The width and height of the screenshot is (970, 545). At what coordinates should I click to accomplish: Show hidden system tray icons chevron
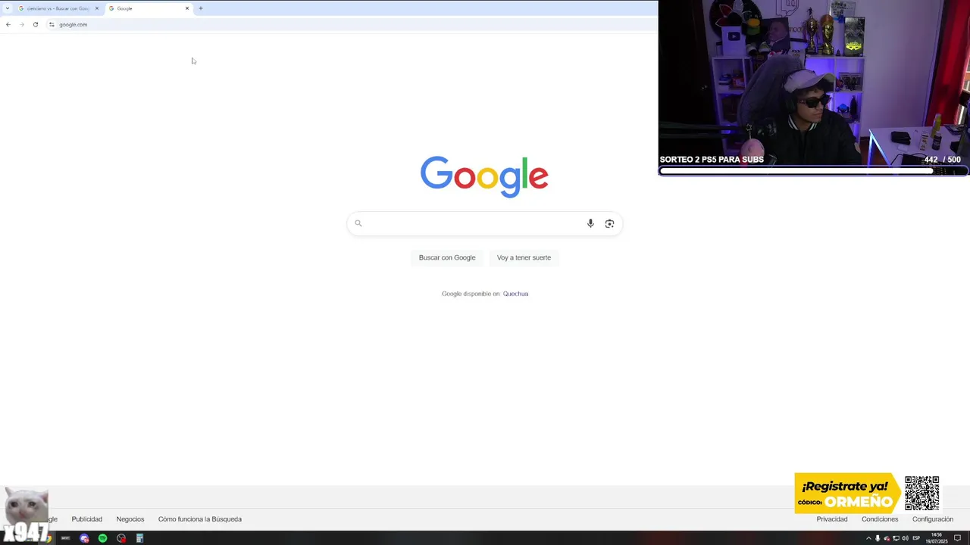point(868,538)
